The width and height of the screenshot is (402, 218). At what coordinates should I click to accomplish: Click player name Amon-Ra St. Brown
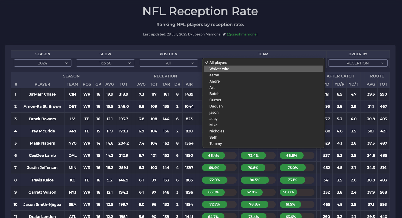(42, 106)
